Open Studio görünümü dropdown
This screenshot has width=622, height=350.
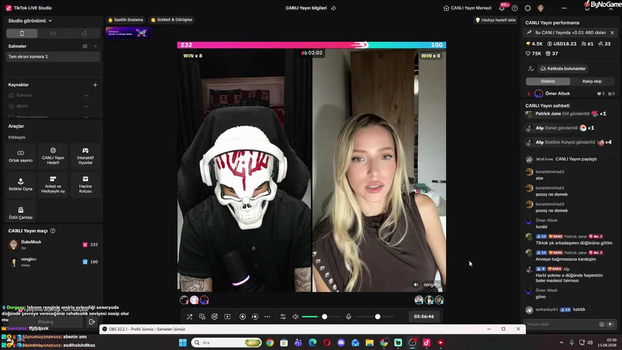[x=30, y=21]
